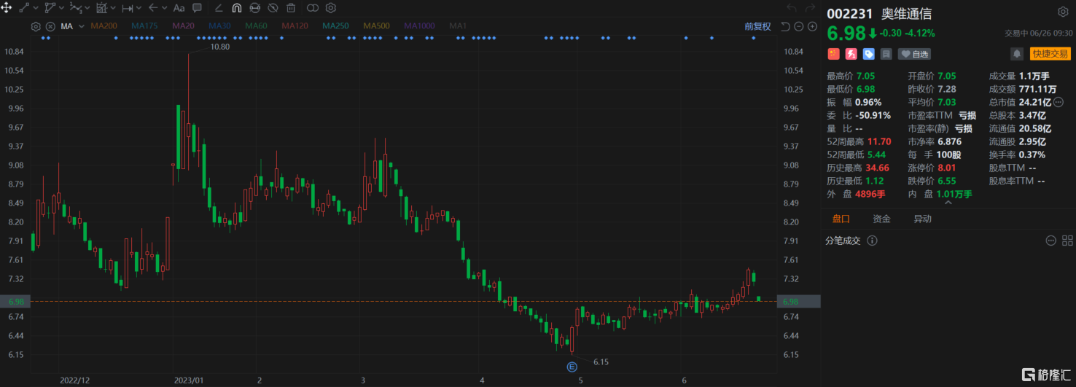Click the 快捷交易 quick trade button
The height and width of the screenshot is (387, 1076).
pyautogui.click(x=1049, y=54)
